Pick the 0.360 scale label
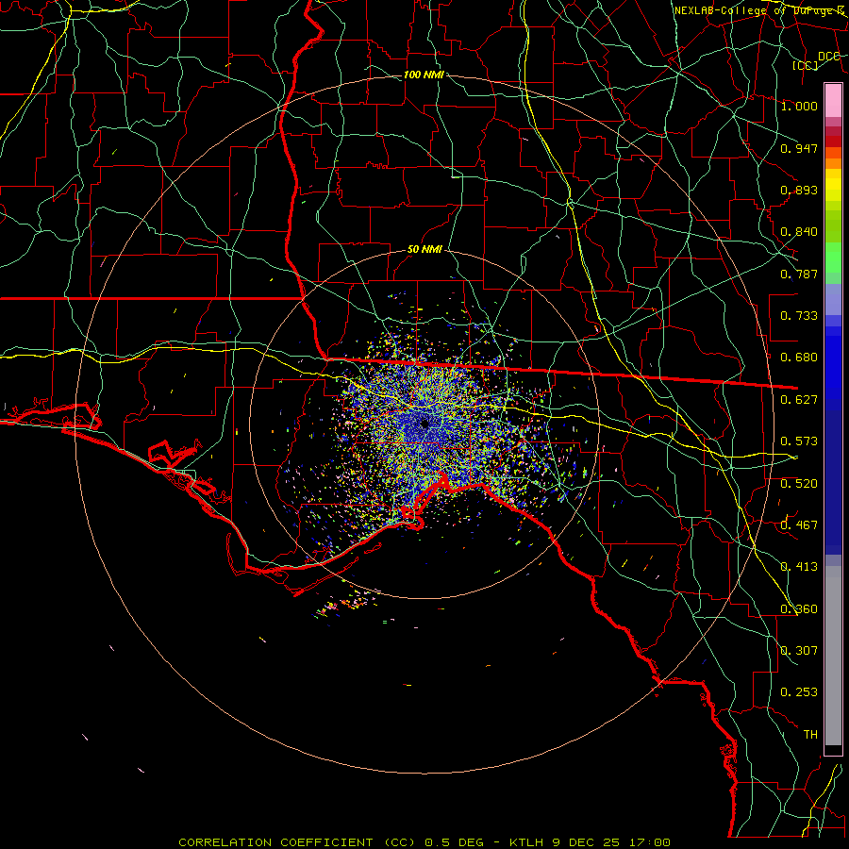849x849 pixels. tap(799, 609)
